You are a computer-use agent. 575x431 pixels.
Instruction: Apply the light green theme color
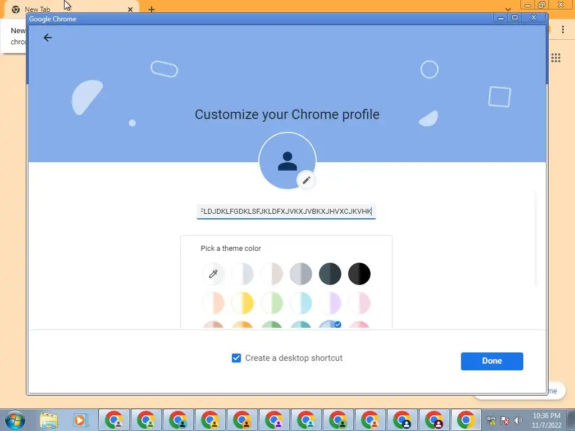[272, 303]
